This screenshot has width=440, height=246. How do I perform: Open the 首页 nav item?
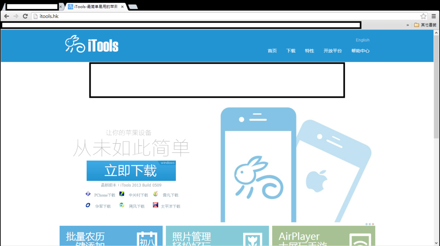tap(272, 51)
